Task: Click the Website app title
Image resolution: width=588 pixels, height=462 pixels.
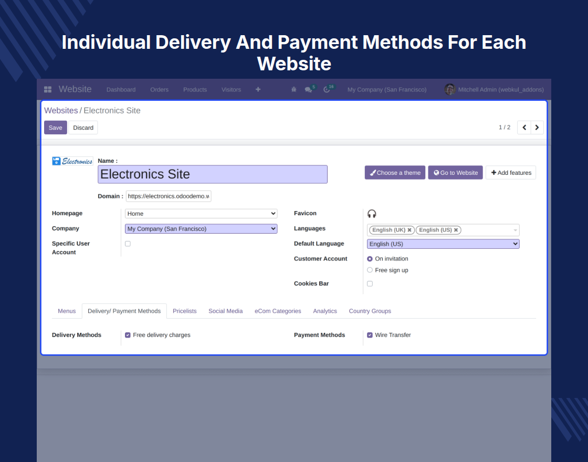Action: click(75, 89)
